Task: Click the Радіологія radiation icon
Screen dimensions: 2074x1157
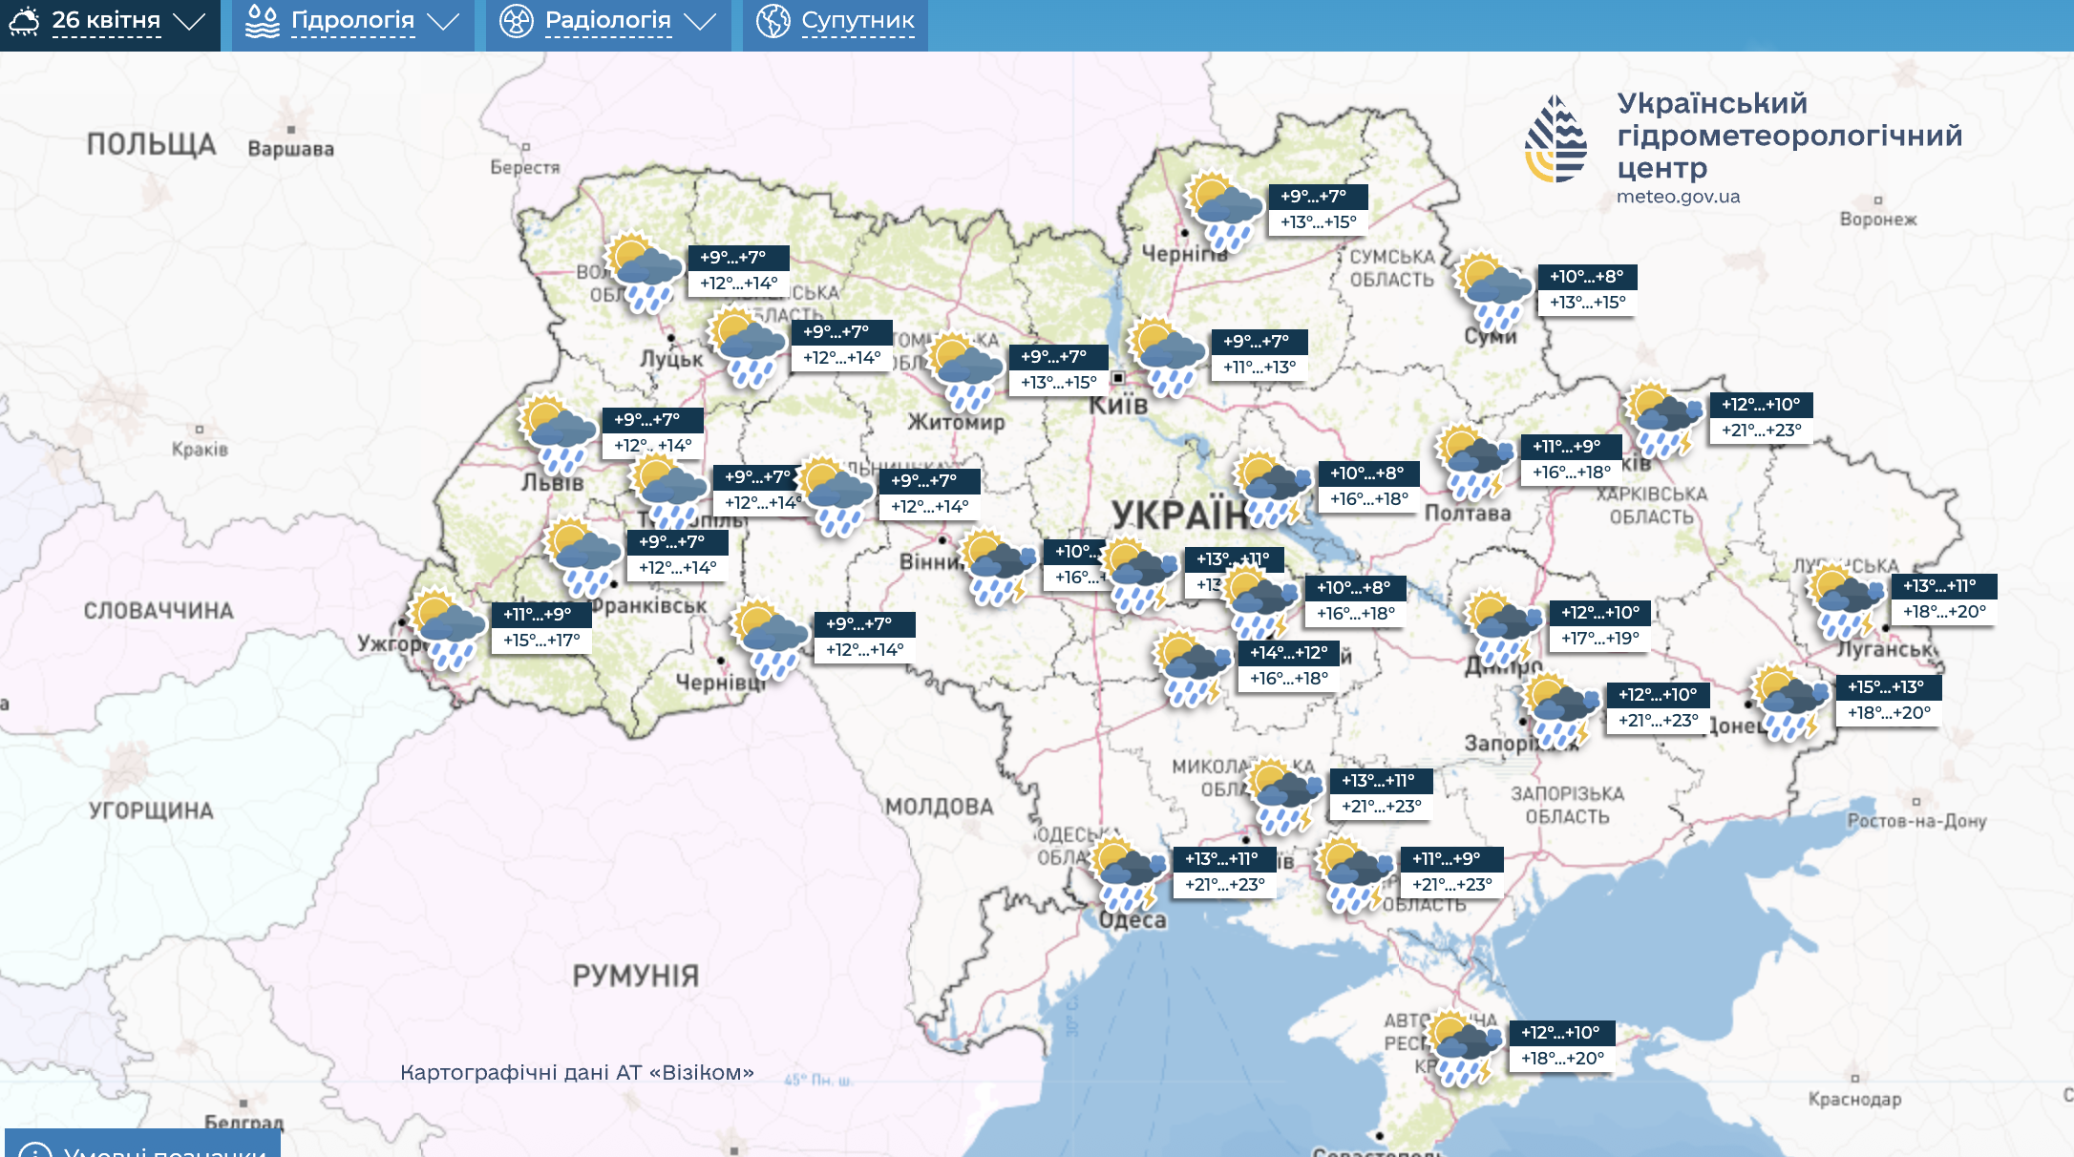Action: pyautogui.click(x=517, y=21)
